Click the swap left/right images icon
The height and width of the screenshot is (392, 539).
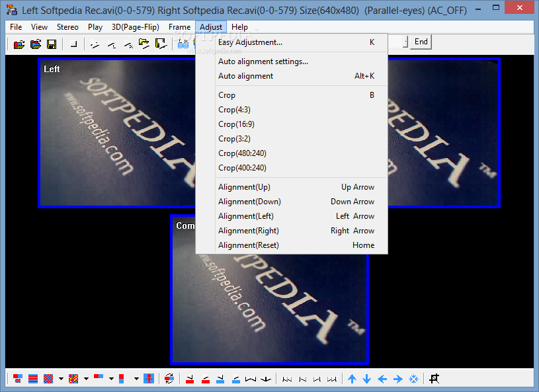tap(169, 379)
